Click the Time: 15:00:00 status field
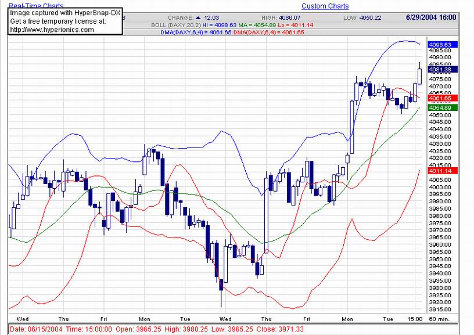The height and width of the screenshot is (335, 474). pyautogui.click(x=89, y=329)
